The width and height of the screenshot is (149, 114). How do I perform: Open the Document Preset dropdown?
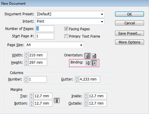point(70,14)
